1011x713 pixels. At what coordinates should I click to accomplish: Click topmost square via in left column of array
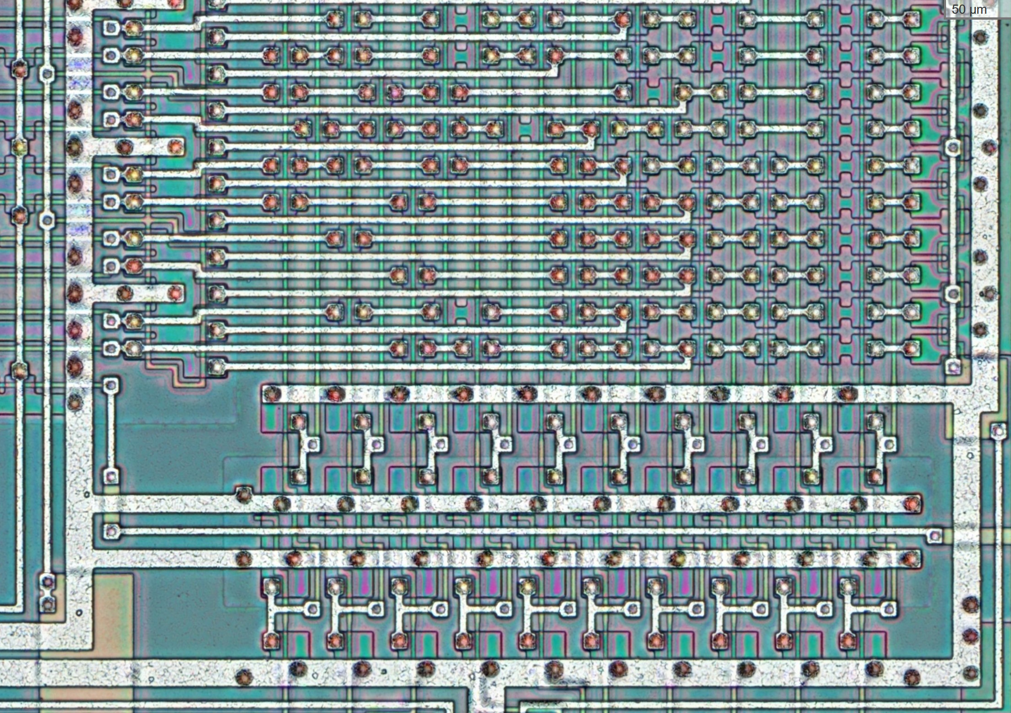click(x=111, y=28)
